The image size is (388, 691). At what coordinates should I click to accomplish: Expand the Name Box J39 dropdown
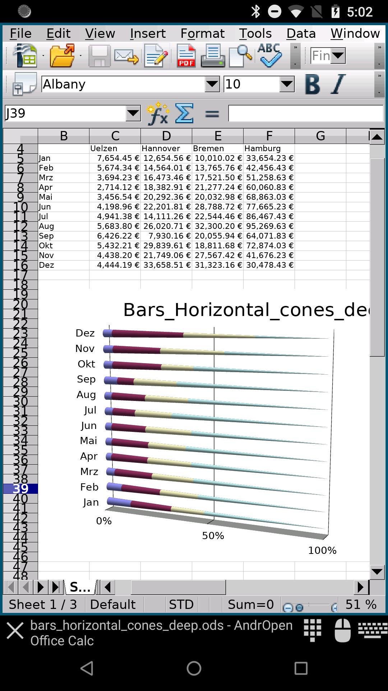[x=133, y=114]
